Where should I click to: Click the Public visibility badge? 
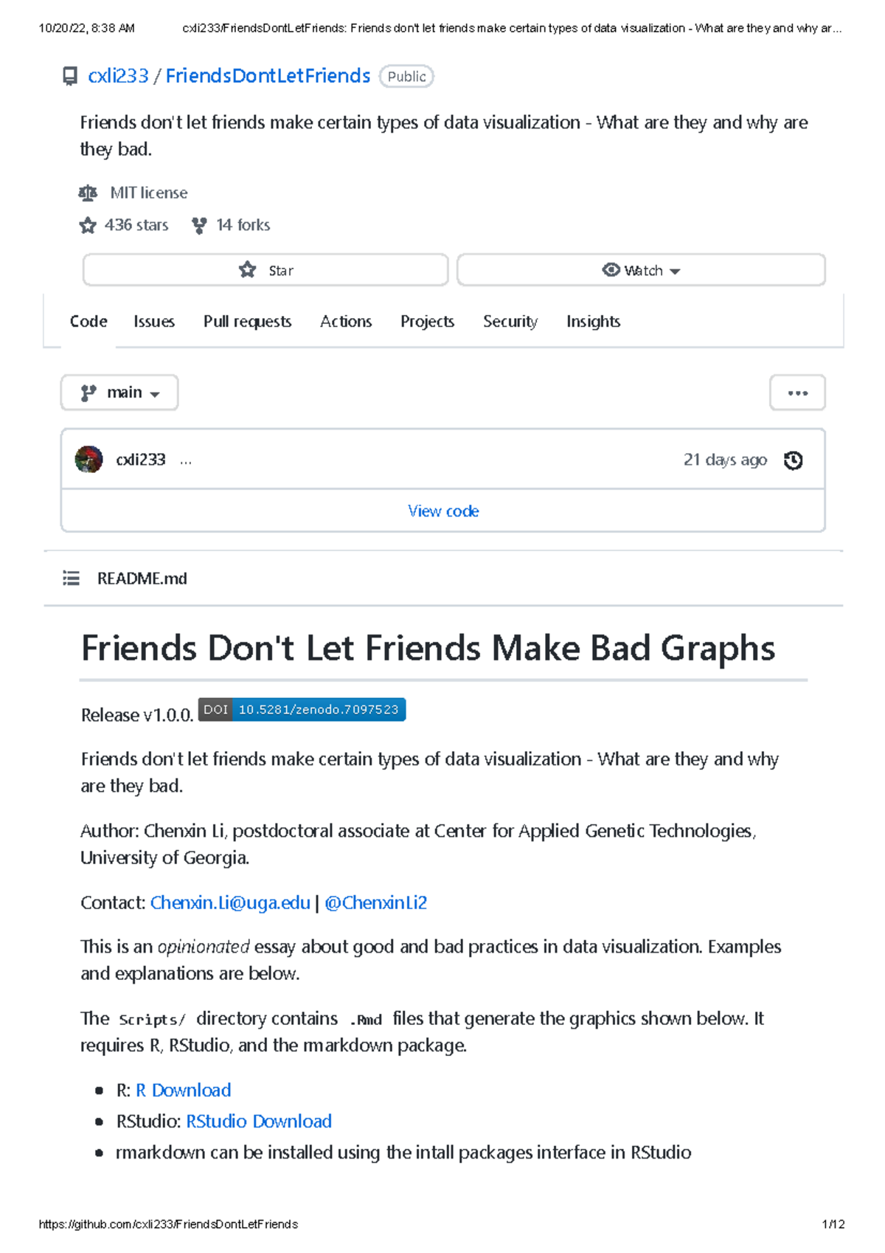point(406,76)
